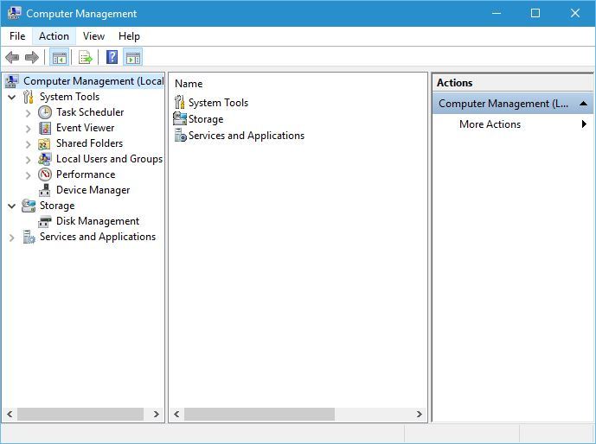Click the Shared Folders icon in the tree
This screenshot has width=596, height=444.
[x=45, y=143]
